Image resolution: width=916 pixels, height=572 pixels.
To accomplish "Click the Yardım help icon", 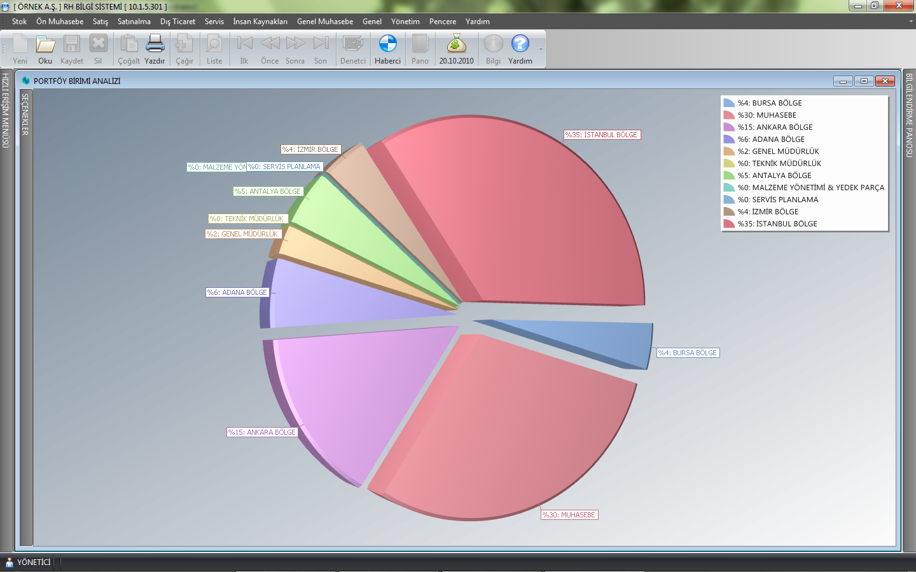I will pyautogui.click(x=520, y=44).
